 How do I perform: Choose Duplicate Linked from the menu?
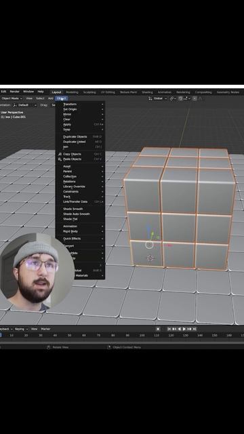[x=80, y=142]
